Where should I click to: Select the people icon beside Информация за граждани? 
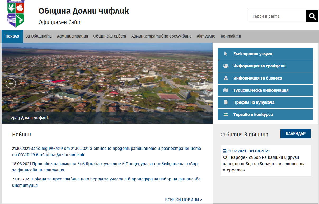226,66
